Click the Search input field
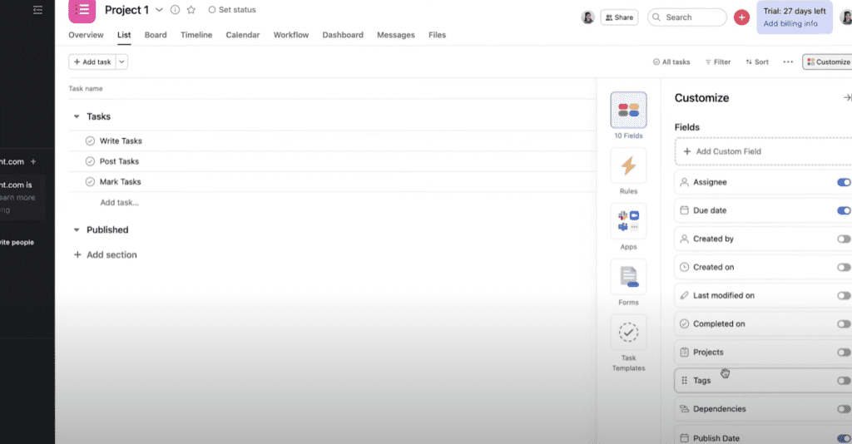 687,17
